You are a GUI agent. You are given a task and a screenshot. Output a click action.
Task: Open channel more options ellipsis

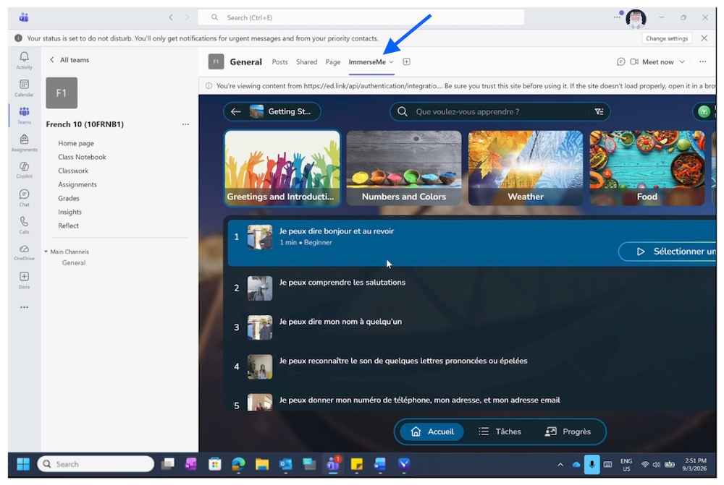point(702,61)
